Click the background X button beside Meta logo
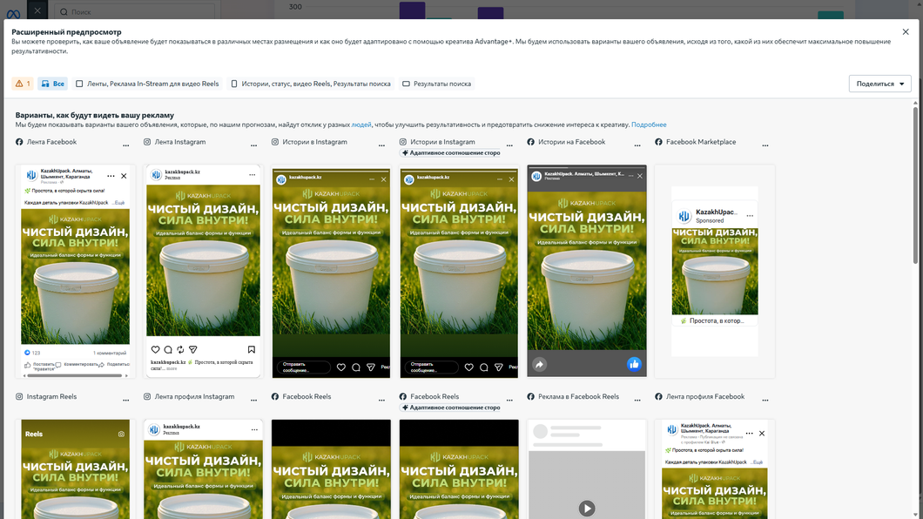This screenshot has height=519, width=923. click(37, 10)
